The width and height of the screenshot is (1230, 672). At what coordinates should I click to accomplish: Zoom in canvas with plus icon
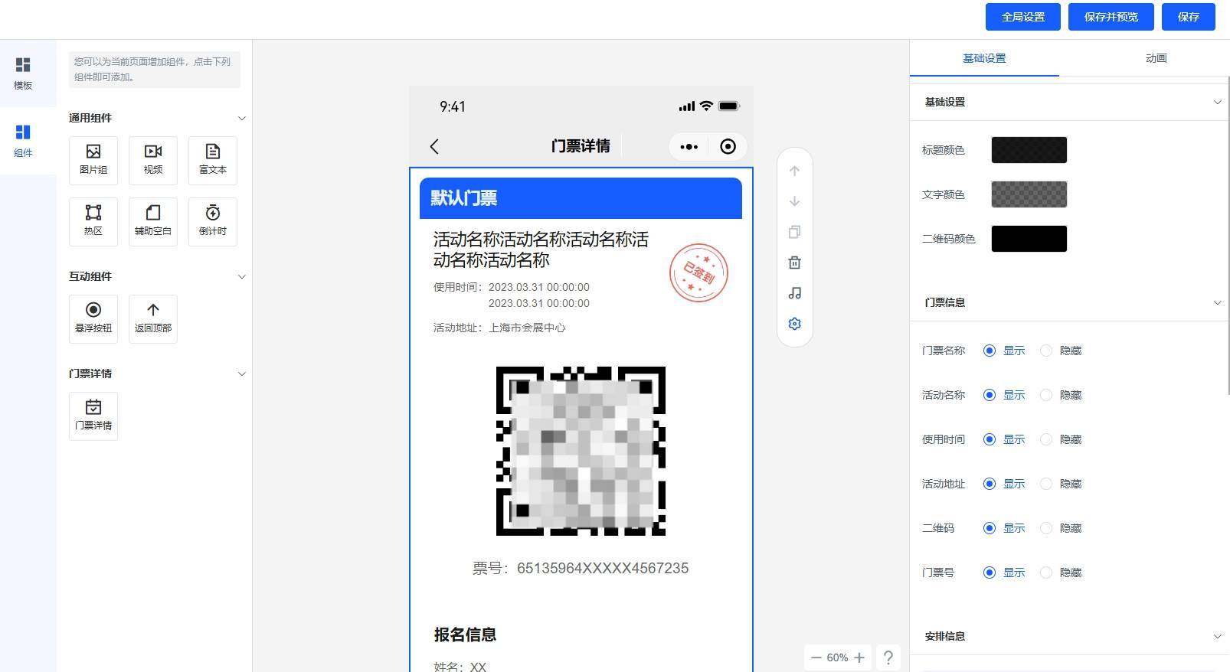point(859,657)
